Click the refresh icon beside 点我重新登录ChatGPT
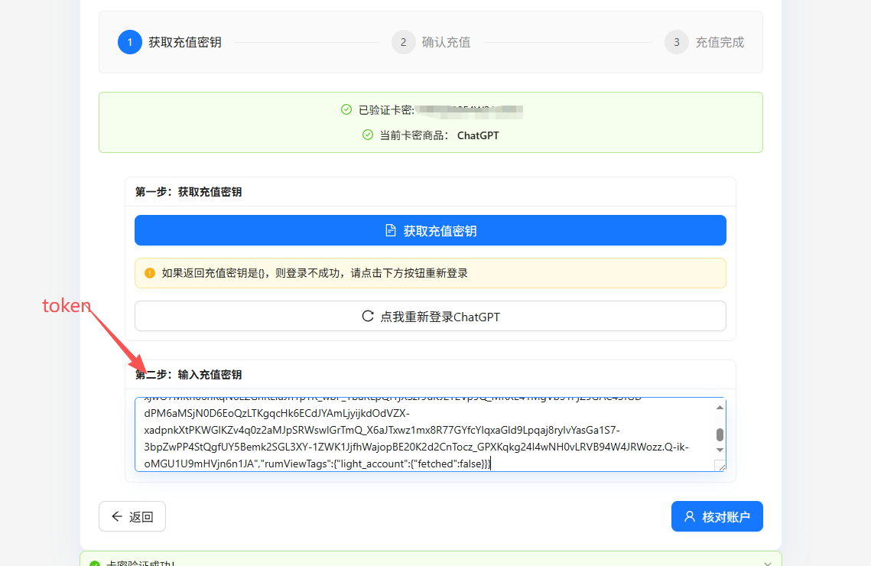The height and width of the screenshot is (566, 871). (x=368, y=316)
